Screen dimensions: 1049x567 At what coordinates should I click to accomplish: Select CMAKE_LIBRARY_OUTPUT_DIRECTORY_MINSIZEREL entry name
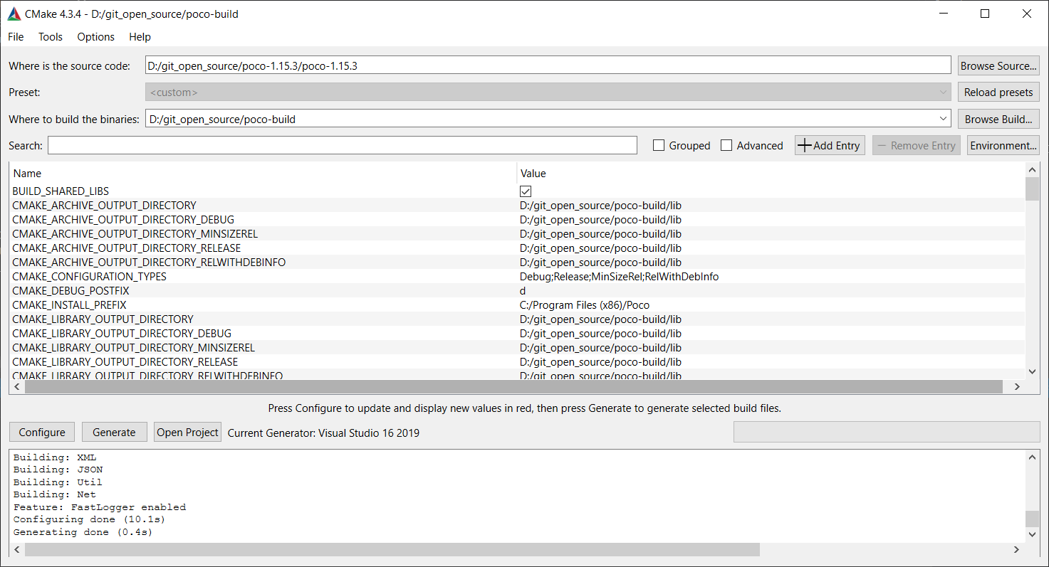coord(133,348)
